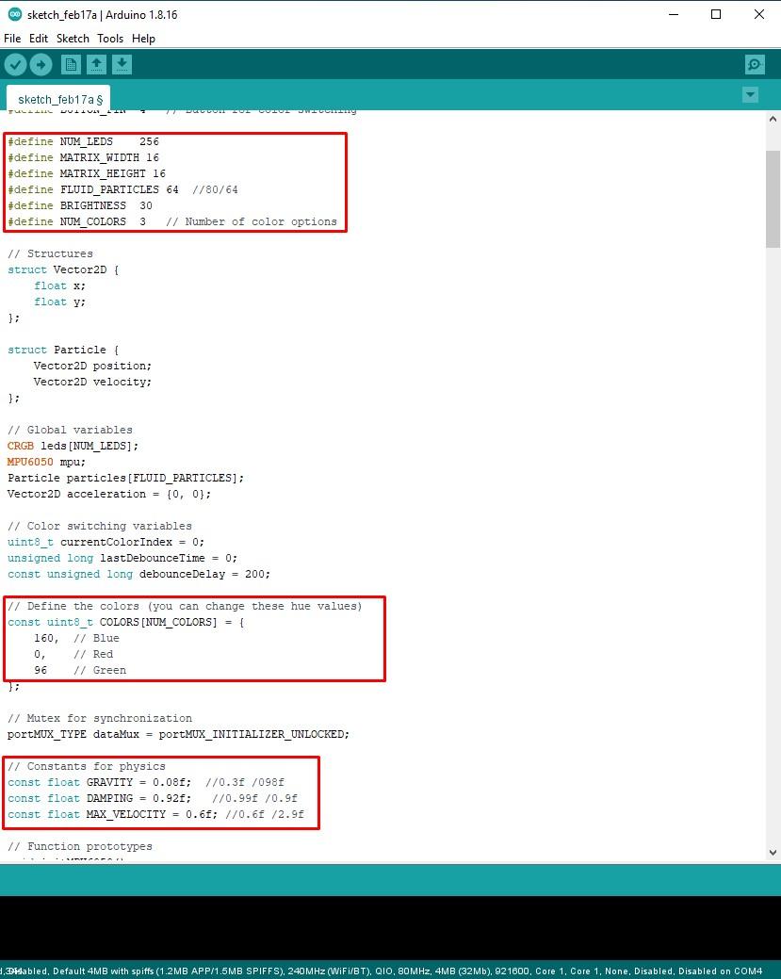781x979 pixels.
Task: Open the Edit menu
Action: pyautogui.click(x=39, y=39)
